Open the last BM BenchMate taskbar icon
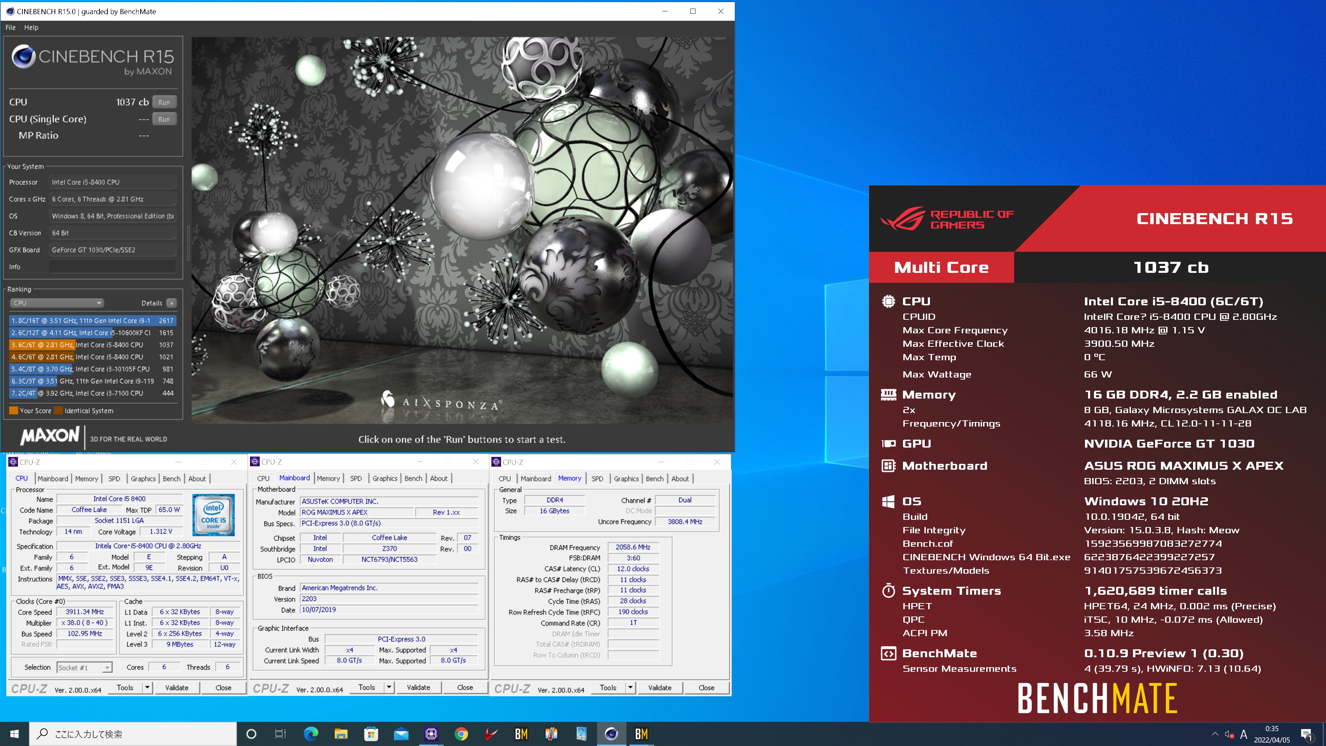 click(x=641, y=734)
